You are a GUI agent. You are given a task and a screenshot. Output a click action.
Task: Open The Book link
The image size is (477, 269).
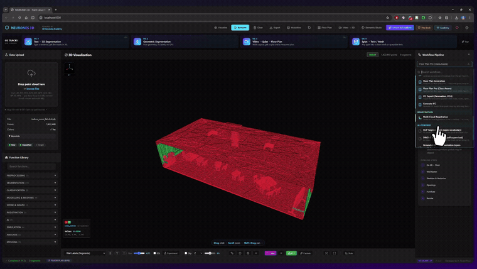[424, 28]
